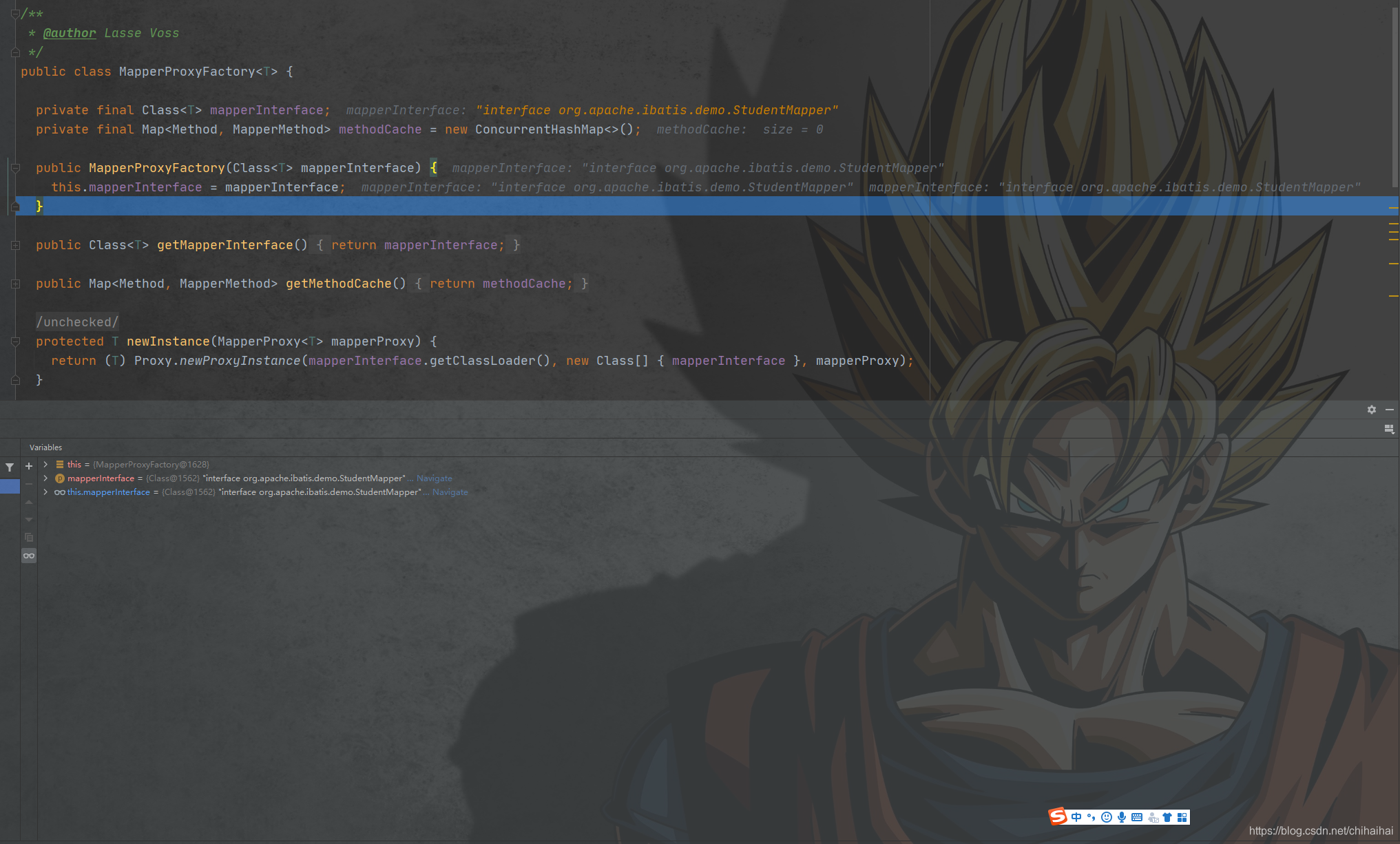
Task: Move watch down with down arrow
Action: 29,520
